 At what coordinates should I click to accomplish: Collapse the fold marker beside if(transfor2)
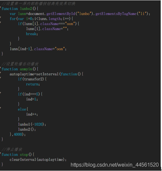click(x=1, y=78)
